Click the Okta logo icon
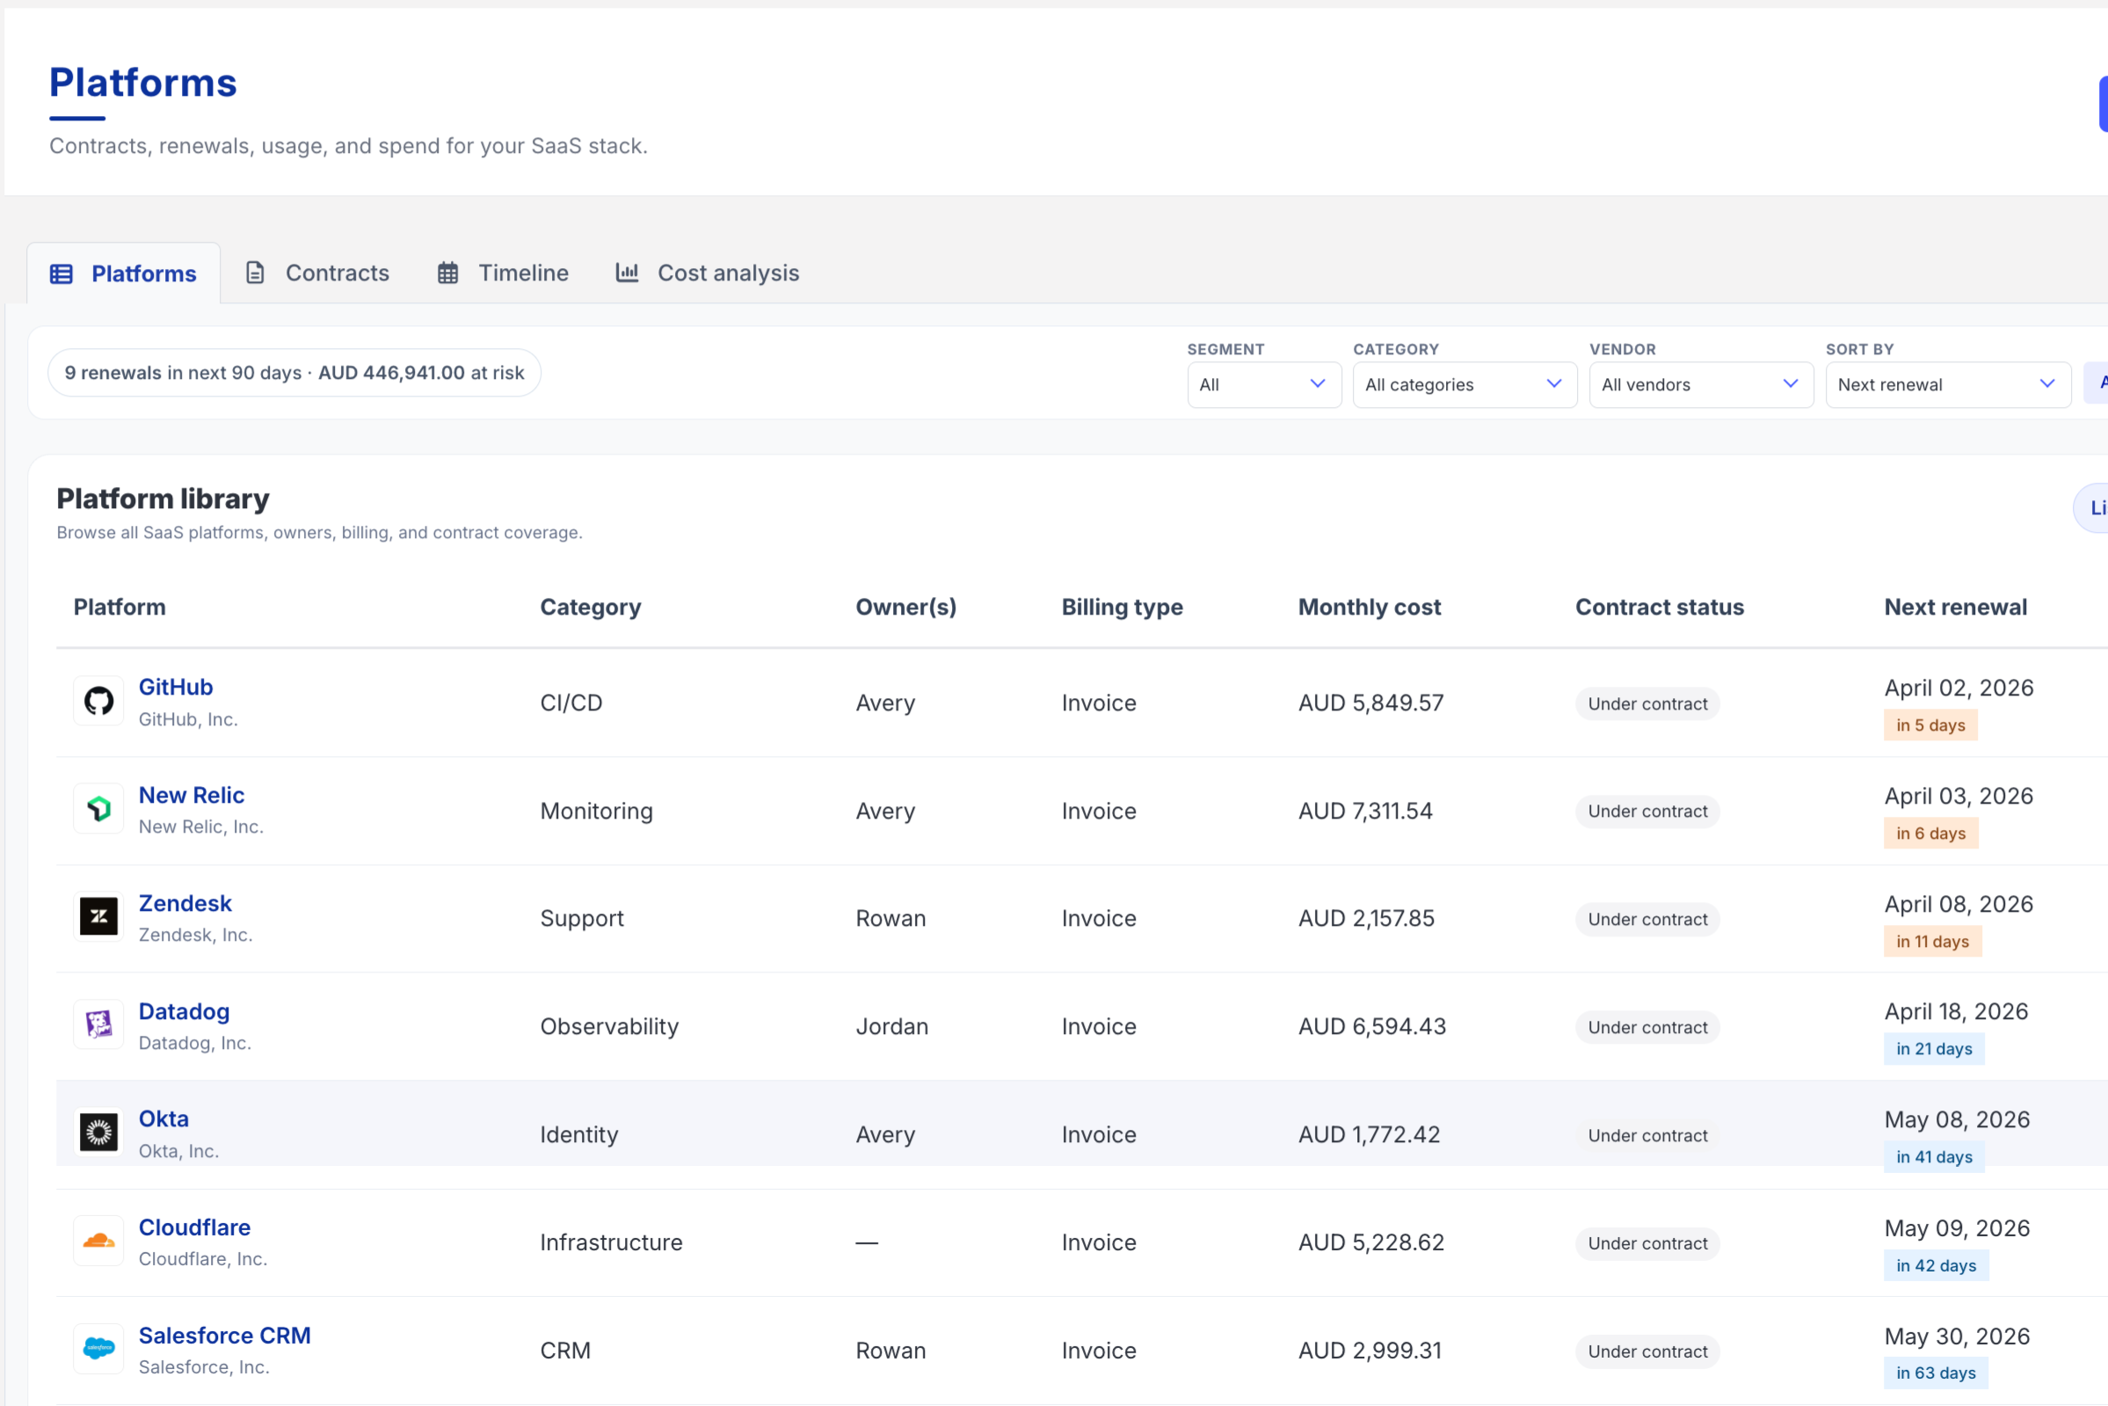This screenshot has width=2108, height=1406. click(x=98, y=1133)
